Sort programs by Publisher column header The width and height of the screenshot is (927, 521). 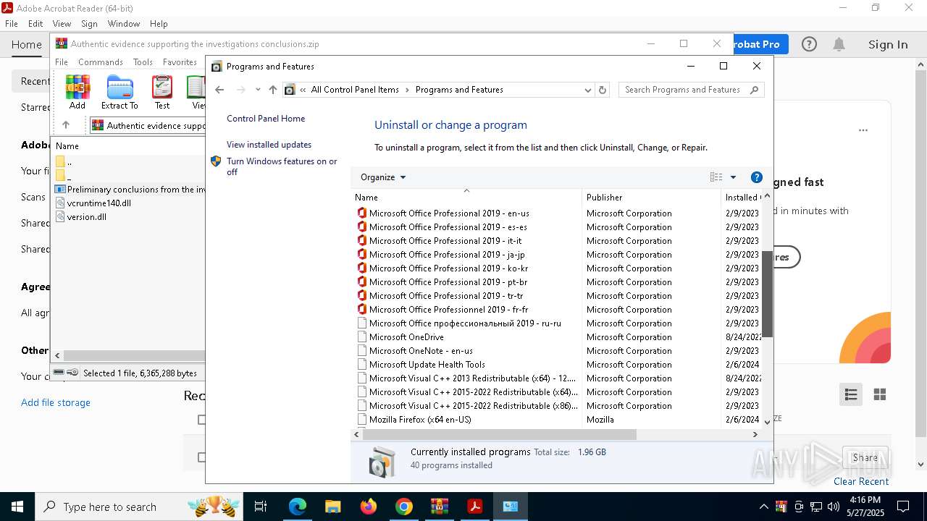pyautogui.click(x=651, y=198)
